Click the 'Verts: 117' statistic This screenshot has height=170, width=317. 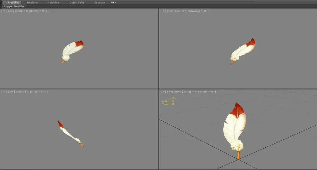[168, 104]
